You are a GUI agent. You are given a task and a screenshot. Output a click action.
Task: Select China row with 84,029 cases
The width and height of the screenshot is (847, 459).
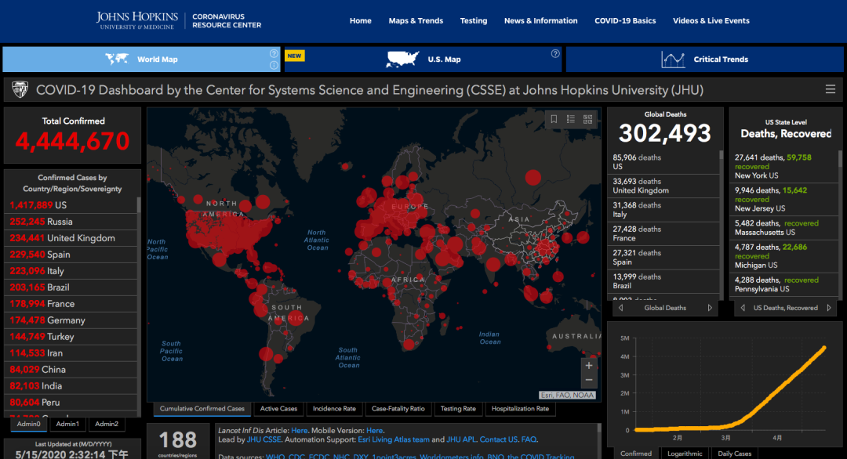(71, 370)
